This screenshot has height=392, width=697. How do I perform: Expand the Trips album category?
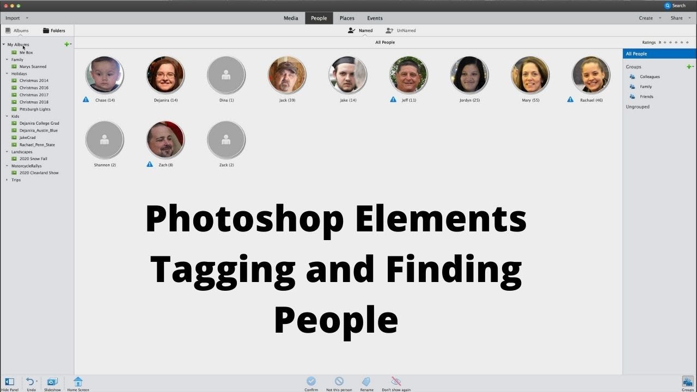tap(7, 180)
